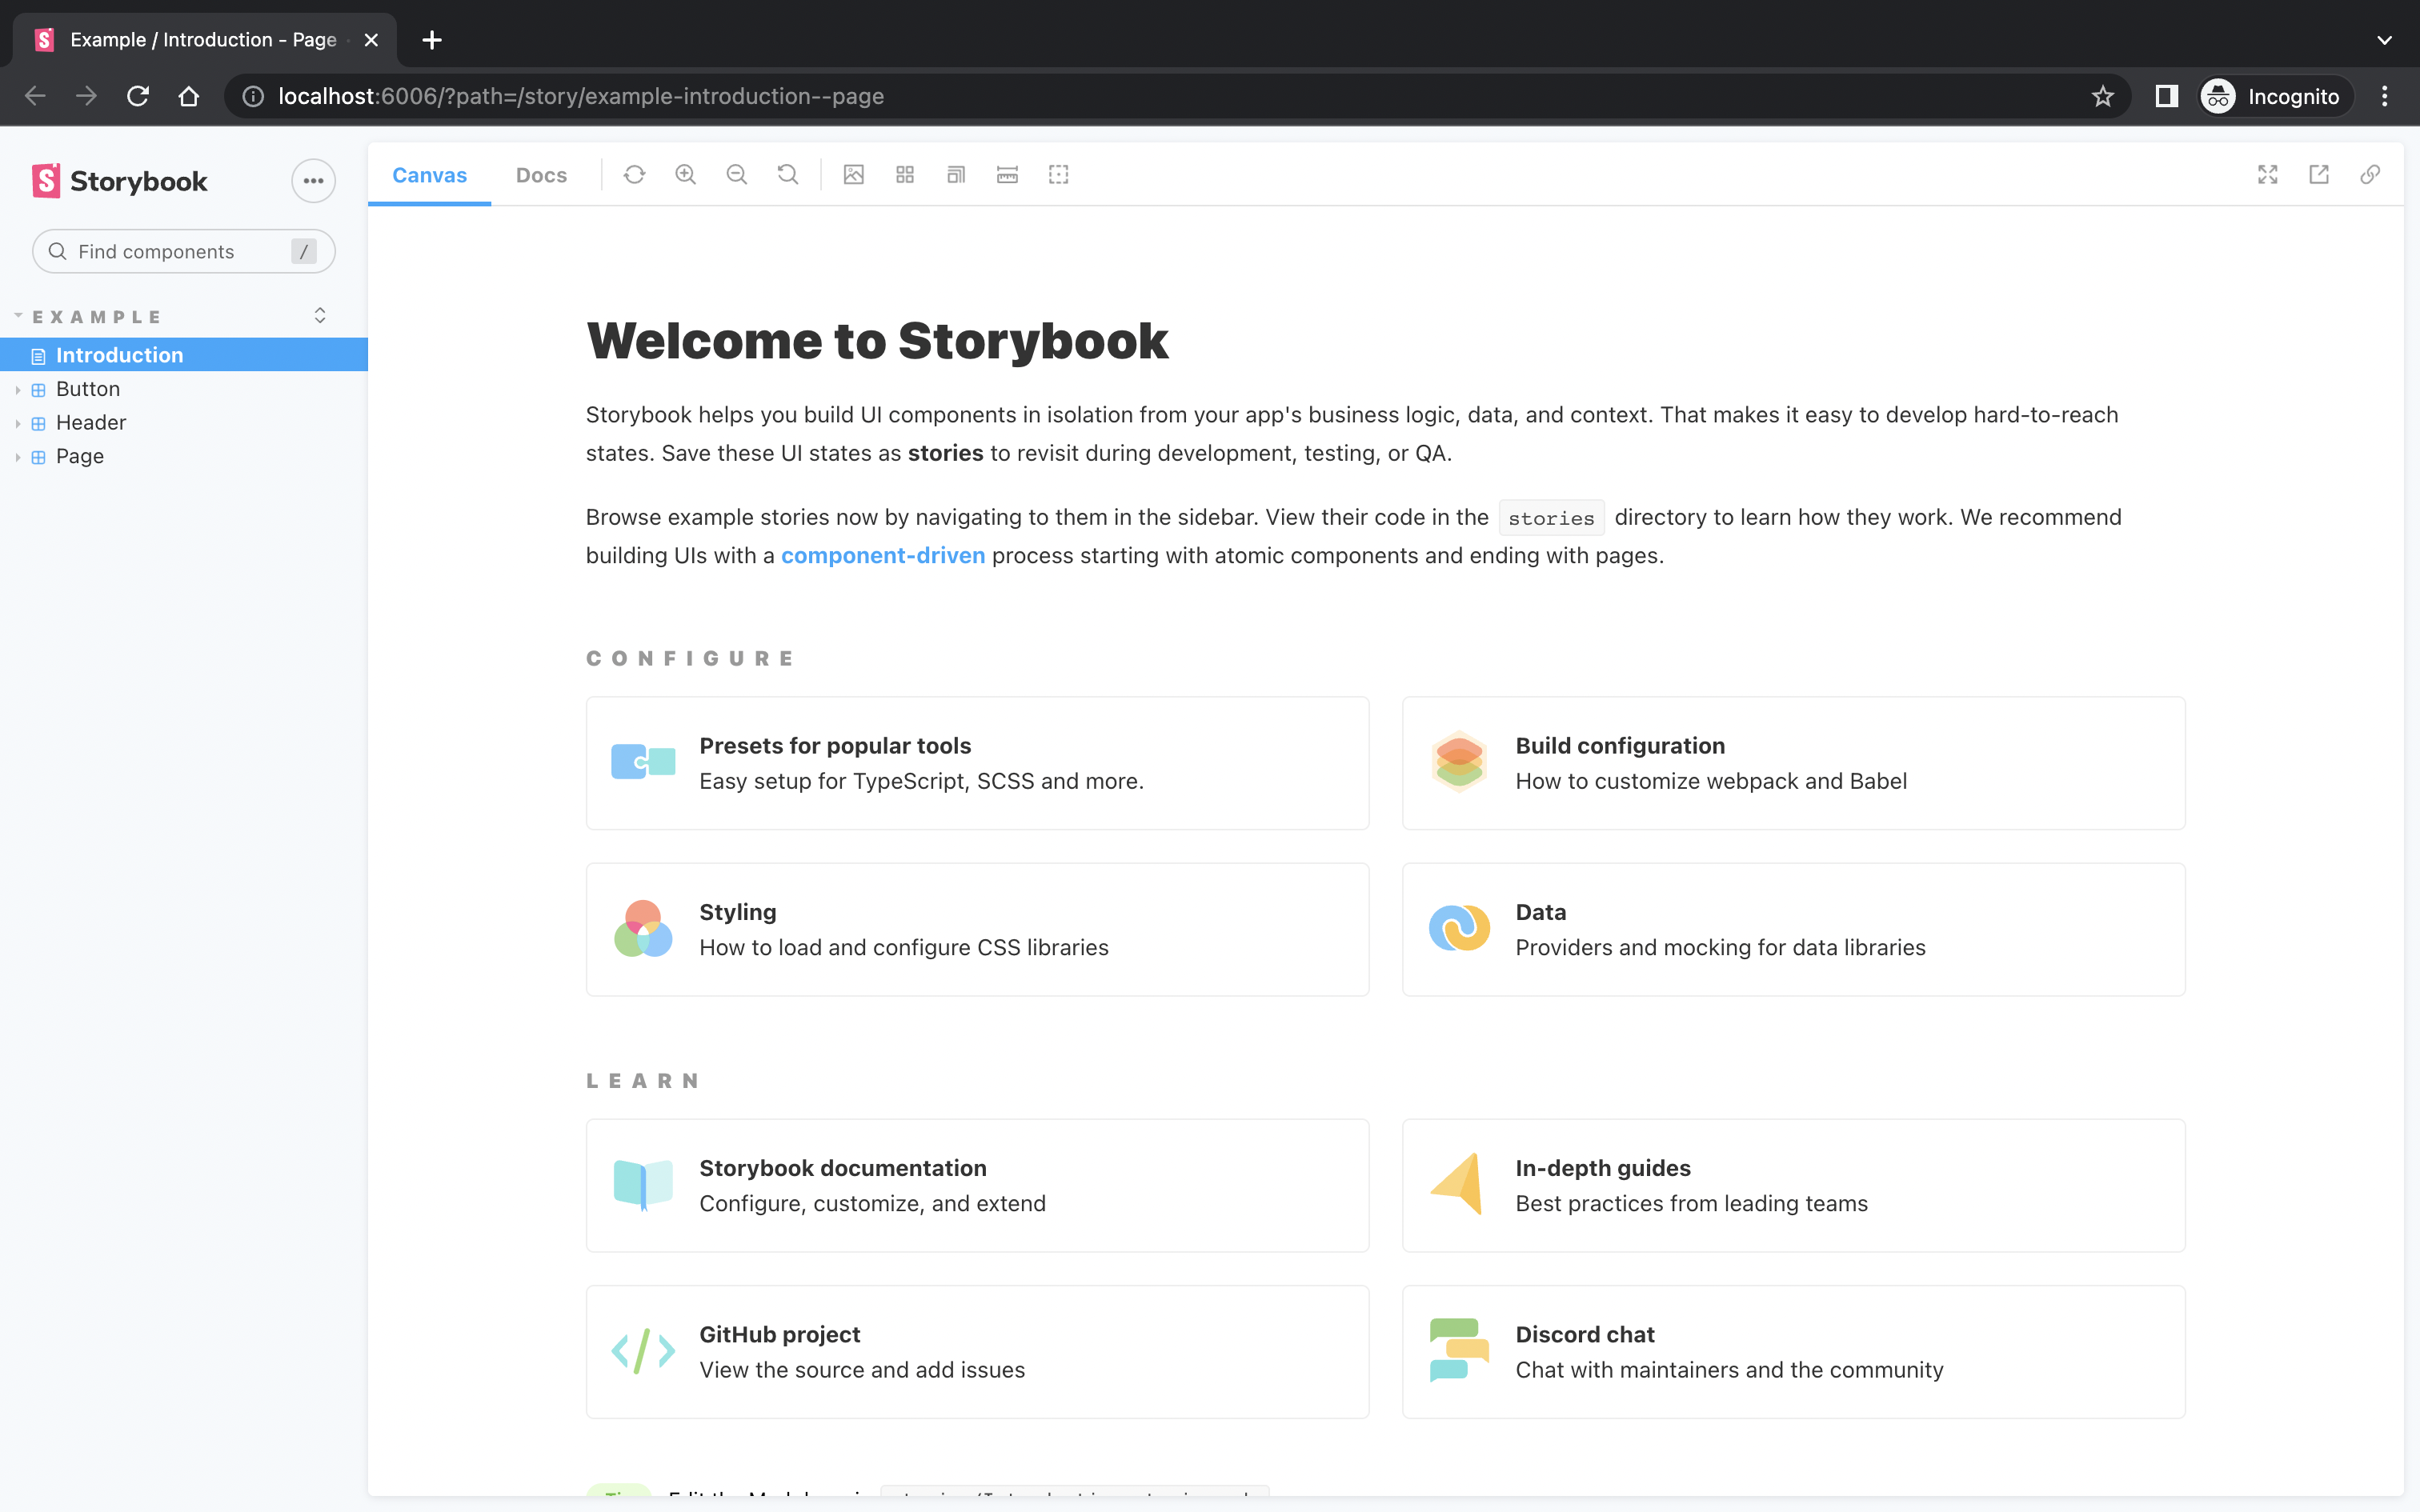This screenshot has height=1512, width=2420.
Task: Select the Example / Introduction browser tab
Action: (204, 40)
